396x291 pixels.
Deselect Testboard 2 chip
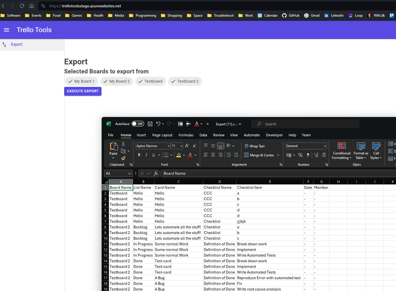[x=185, y=81]
